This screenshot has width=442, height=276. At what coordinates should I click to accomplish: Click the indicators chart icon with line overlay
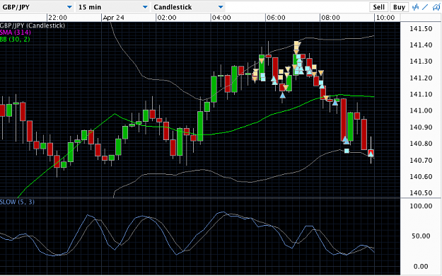(436, 7)
